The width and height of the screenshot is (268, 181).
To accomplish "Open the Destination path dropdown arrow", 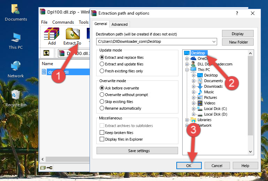I will (x=214, y=41).
